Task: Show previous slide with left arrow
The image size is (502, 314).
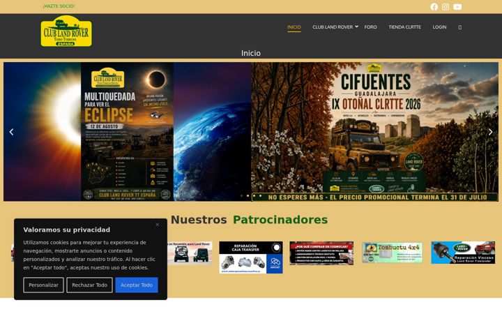Action: tap(11, 132)
